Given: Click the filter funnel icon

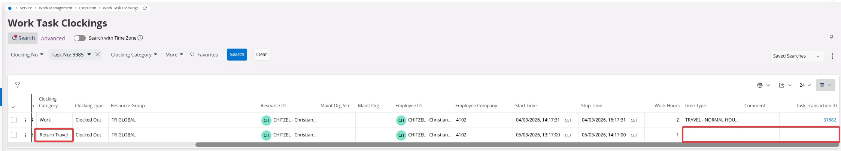Looking at the screenshot, I should pyautogui.click(x=18, y=85).
